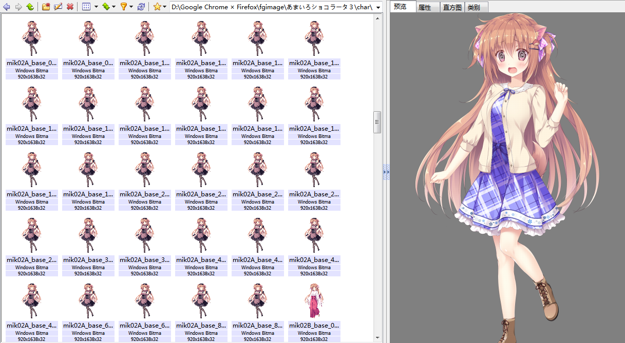The image size is (625, 343).
Task: Switch to the 预览 tab
Action: point(403,7)
